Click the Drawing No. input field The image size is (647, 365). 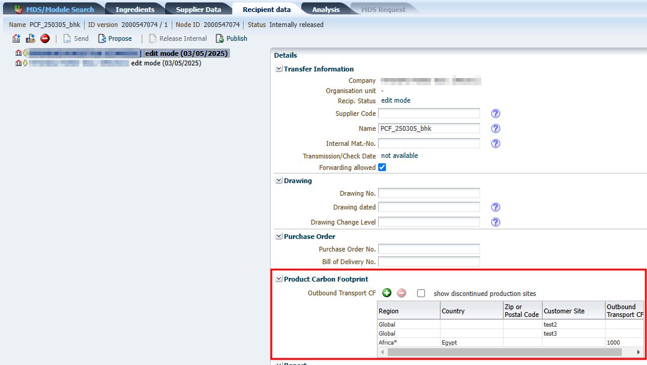pos(429,193)
